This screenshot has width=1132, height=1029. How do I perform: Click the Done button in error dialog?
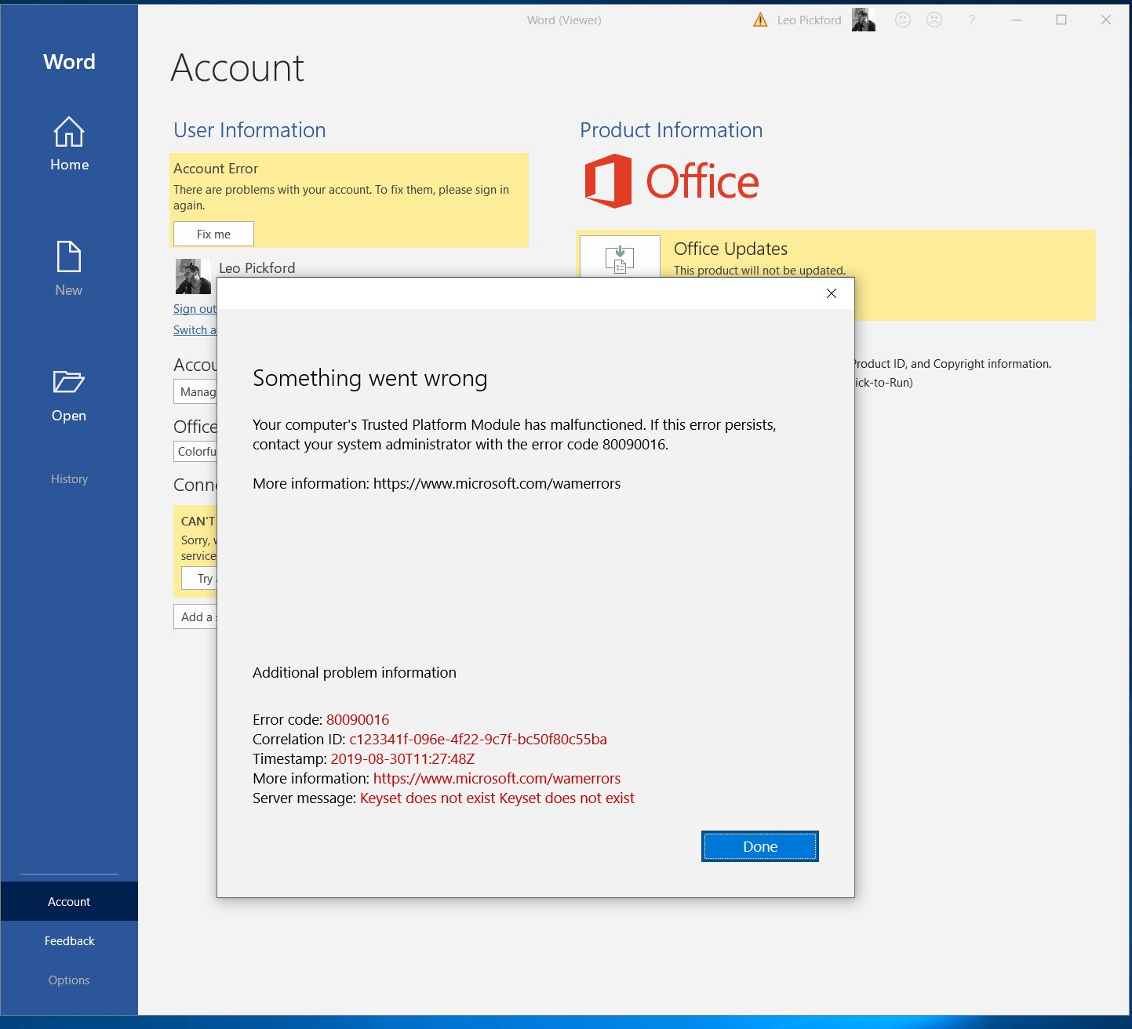click(x=759, y=846)
